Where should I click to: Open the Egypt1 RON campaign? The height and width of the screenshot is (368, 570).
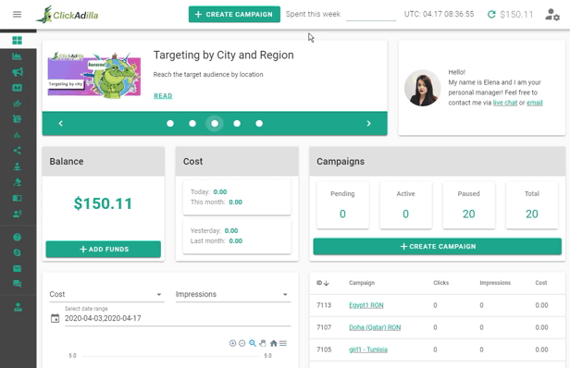[366, 305]
